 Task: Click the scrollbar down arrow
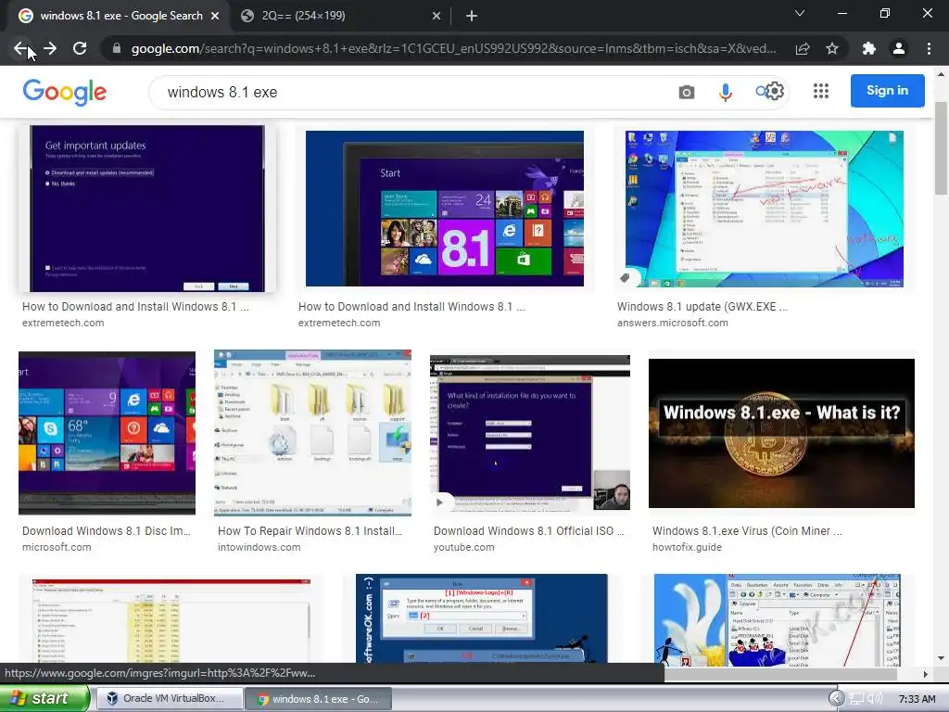point(942,658)
